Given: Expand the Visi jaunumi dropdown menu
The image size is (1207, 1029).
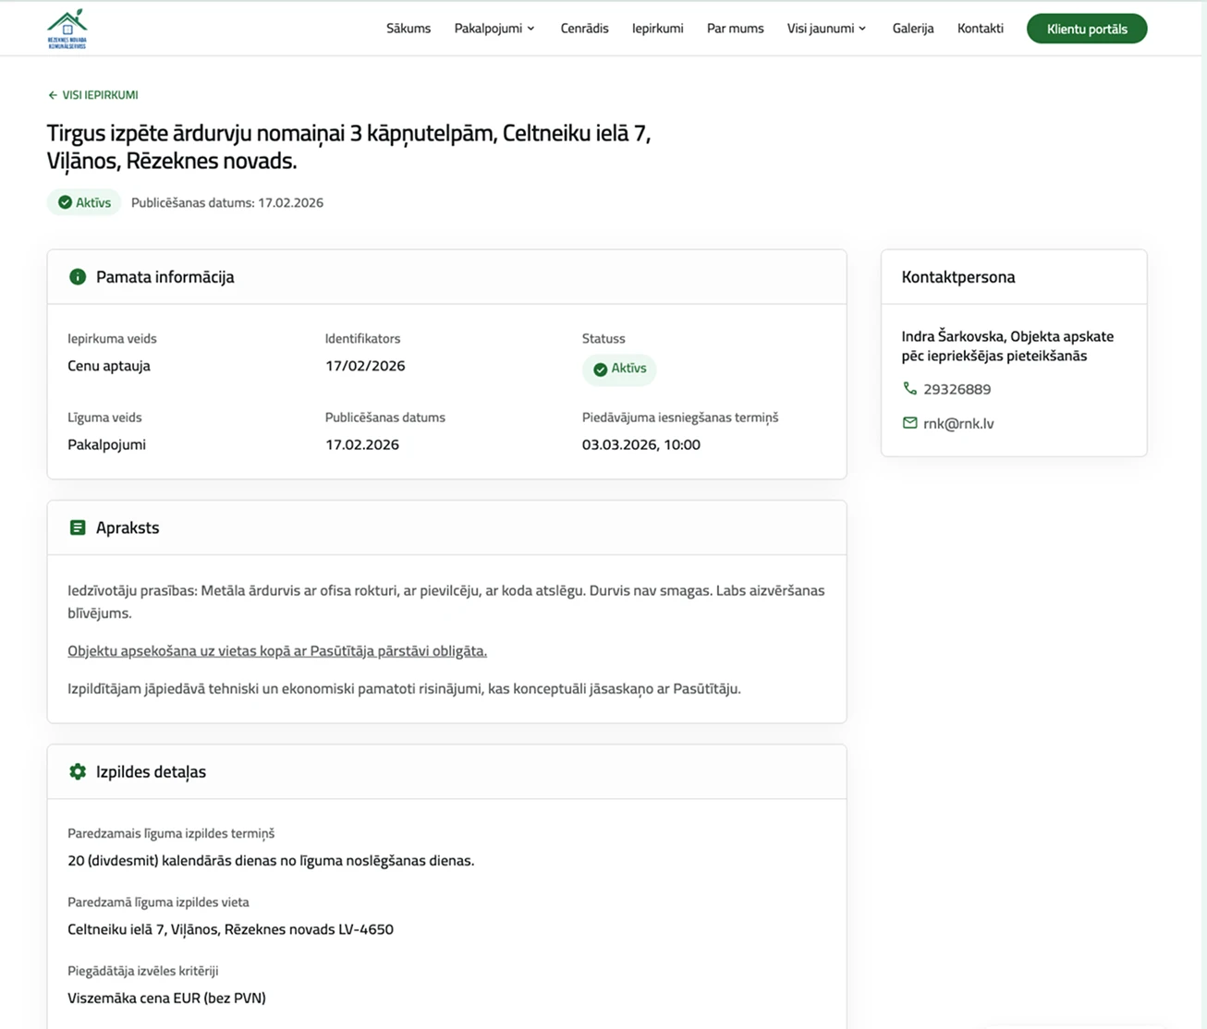Looking at the screenshot, I should tap(826, 29).
